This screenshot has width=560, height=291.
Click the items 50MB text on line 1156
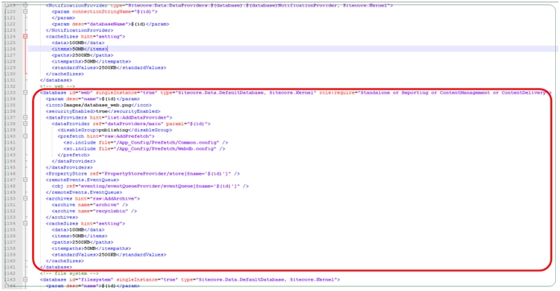click(x=80, y=236)
